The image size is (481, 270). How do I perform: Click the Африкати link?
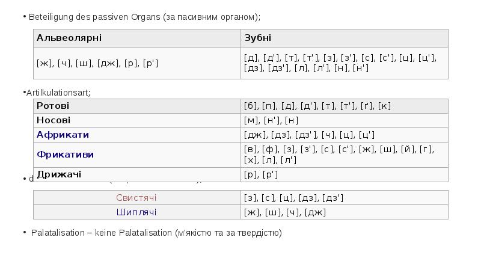pos(63,135)
